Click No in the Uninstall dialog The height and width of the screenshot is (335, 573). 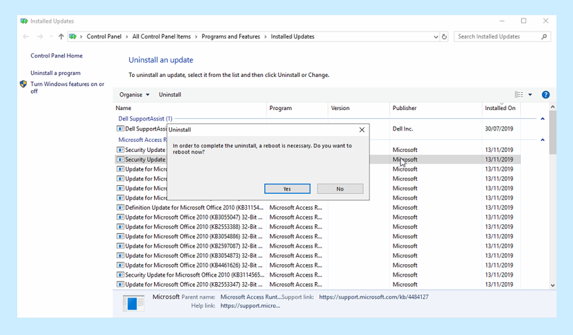pos(340,189)
